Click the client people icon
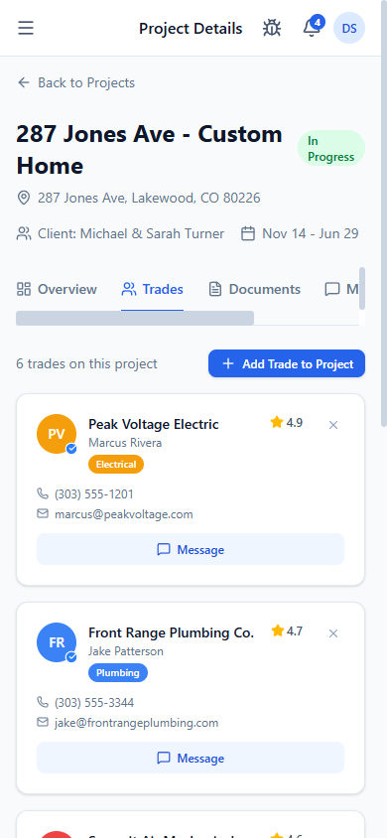 pos(24,233)
